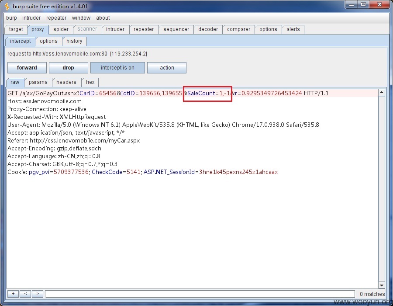
Task: Switch to the intruder tool tab
Action: [x=115, y=29]
